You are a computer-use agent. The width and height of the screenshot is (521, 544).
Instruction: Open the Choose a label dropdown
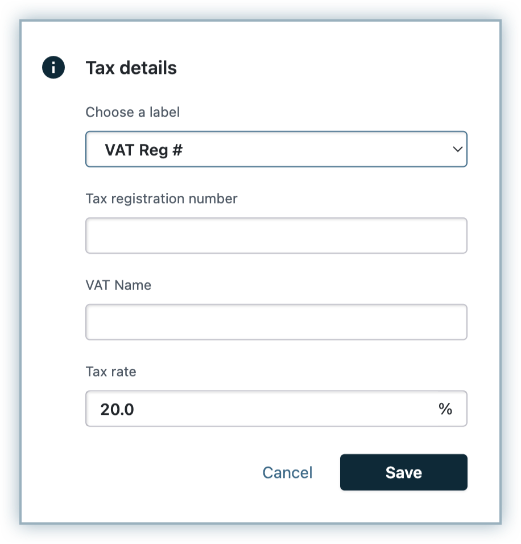pyautogui.click(x=276, y=150)
